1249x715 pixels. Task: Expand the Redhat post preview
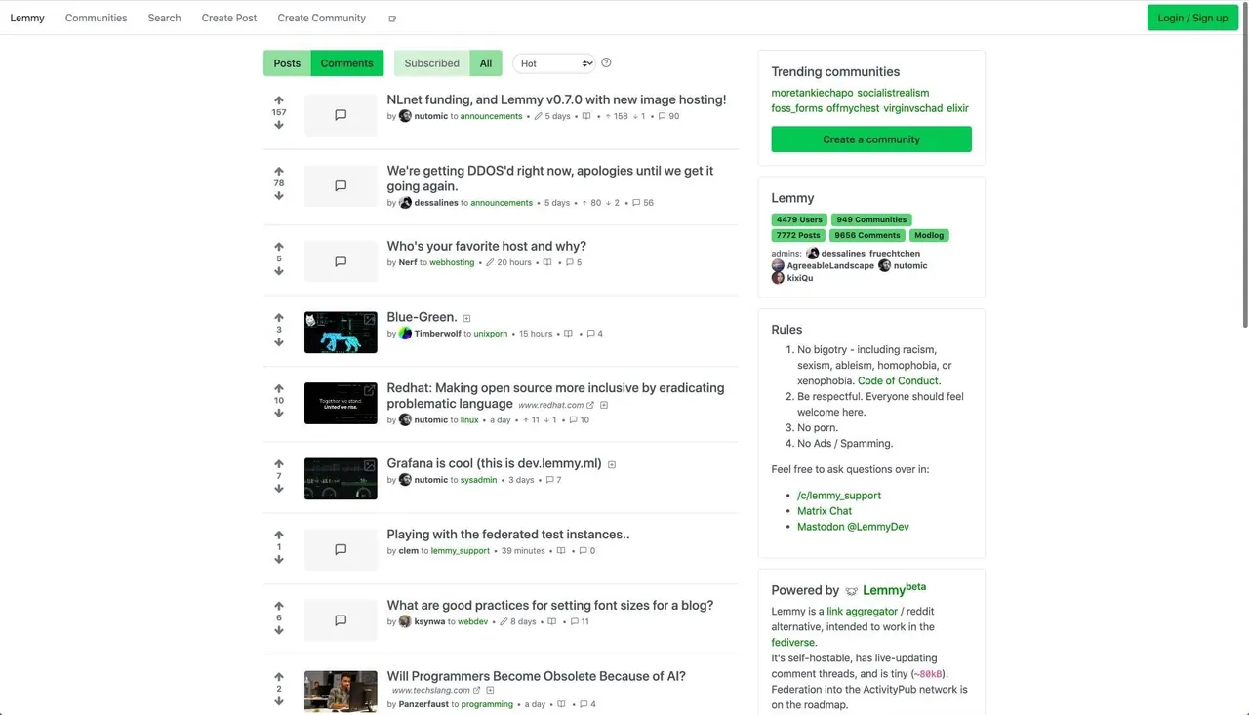604,405
